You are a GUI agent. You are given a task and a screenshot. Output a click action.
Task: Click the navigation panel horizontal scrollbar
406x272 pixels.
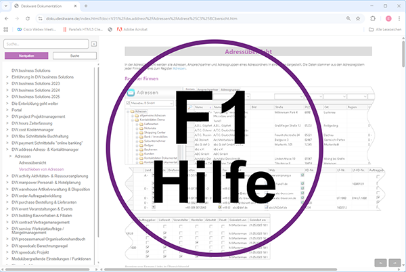(47, 269)
